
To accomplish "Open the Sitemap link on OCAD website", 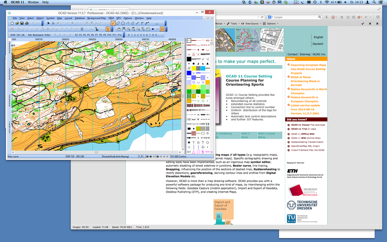I will 305,54.
